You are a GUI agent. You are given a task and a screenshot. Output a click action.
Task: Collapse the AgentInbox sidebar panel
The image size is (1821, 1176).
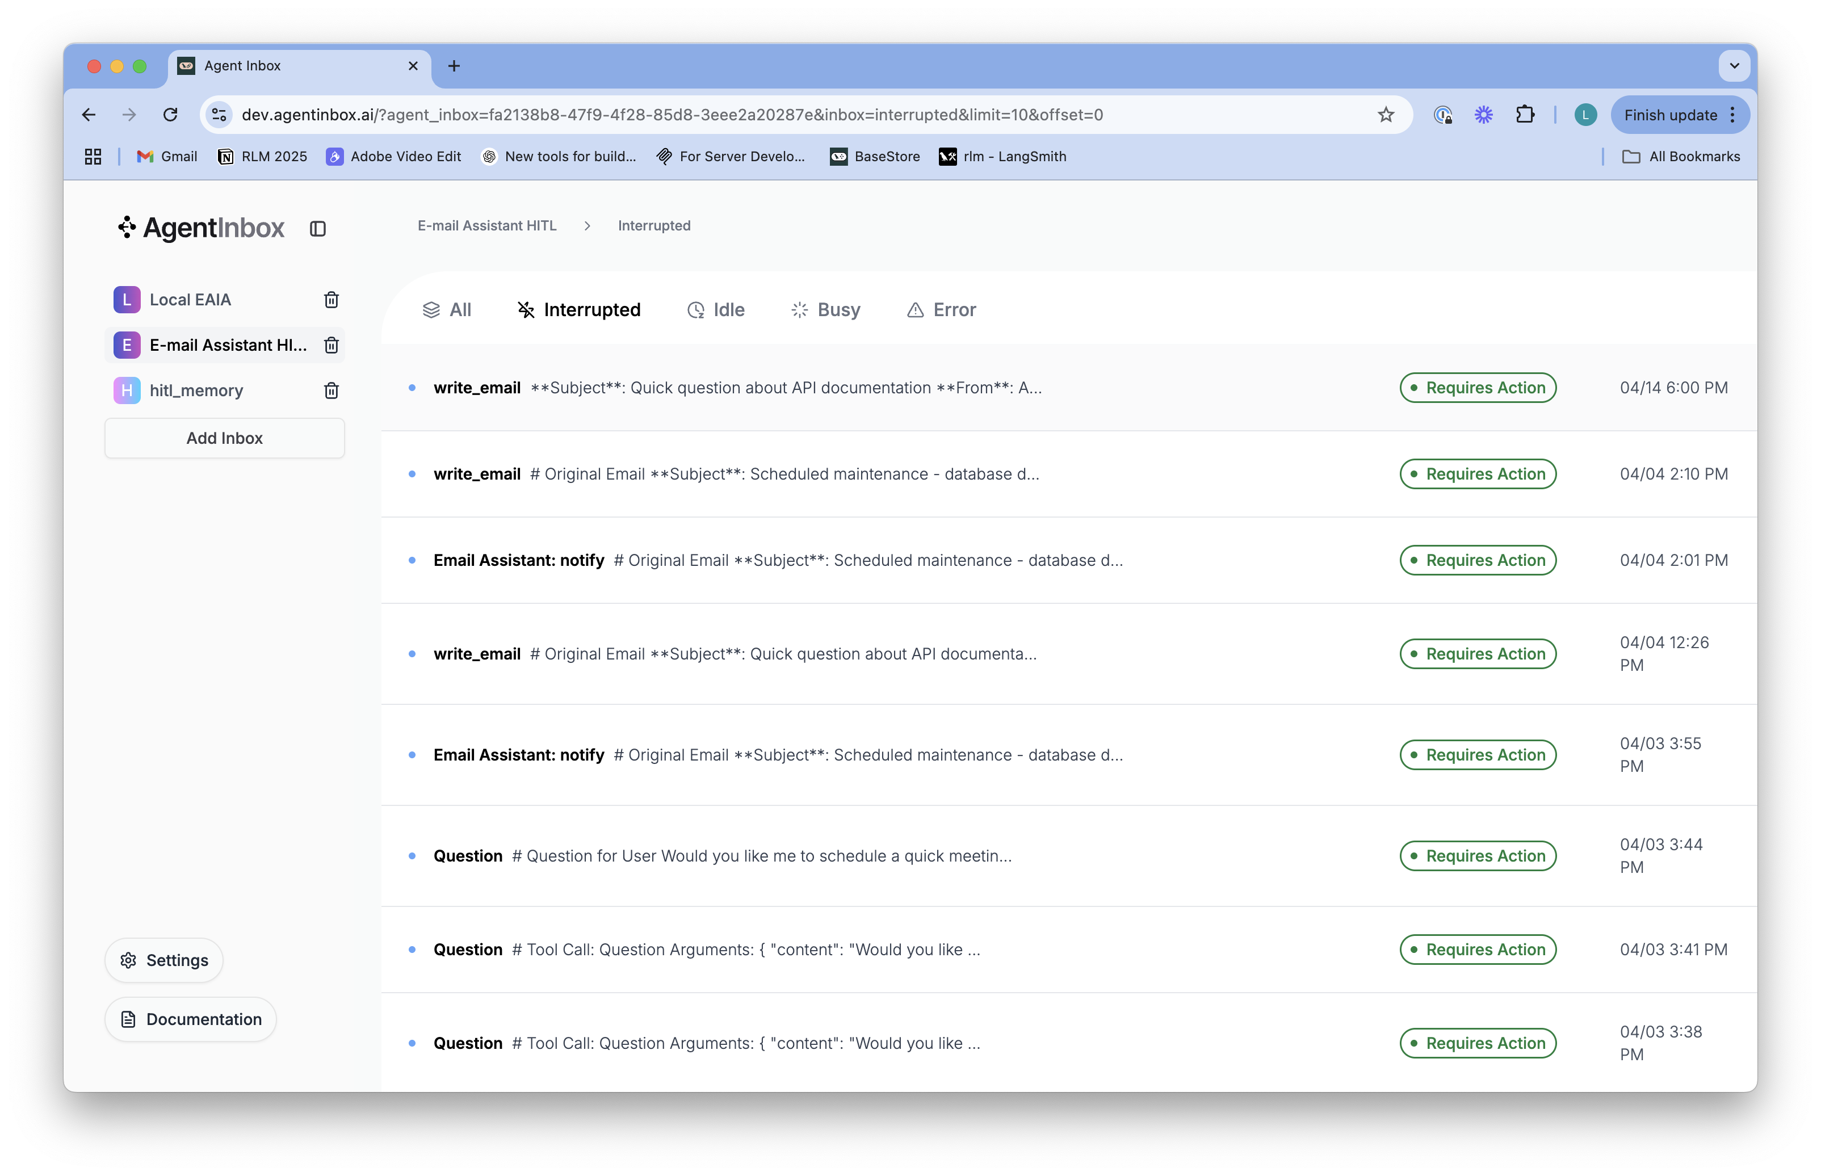pos(318,228)
